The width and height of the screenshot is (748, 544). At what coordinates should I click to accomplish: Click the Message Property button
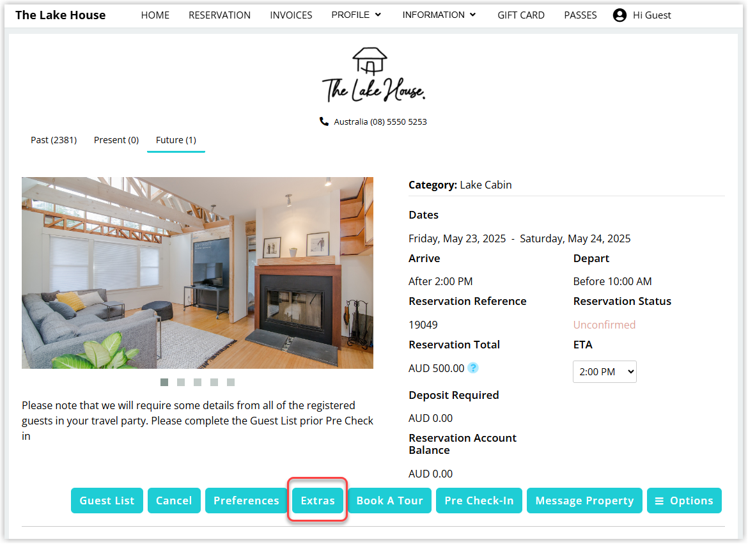pos(584,501)
